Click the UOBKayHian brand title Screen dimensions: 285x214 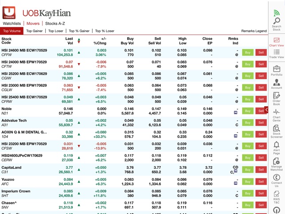coord(47,13)
